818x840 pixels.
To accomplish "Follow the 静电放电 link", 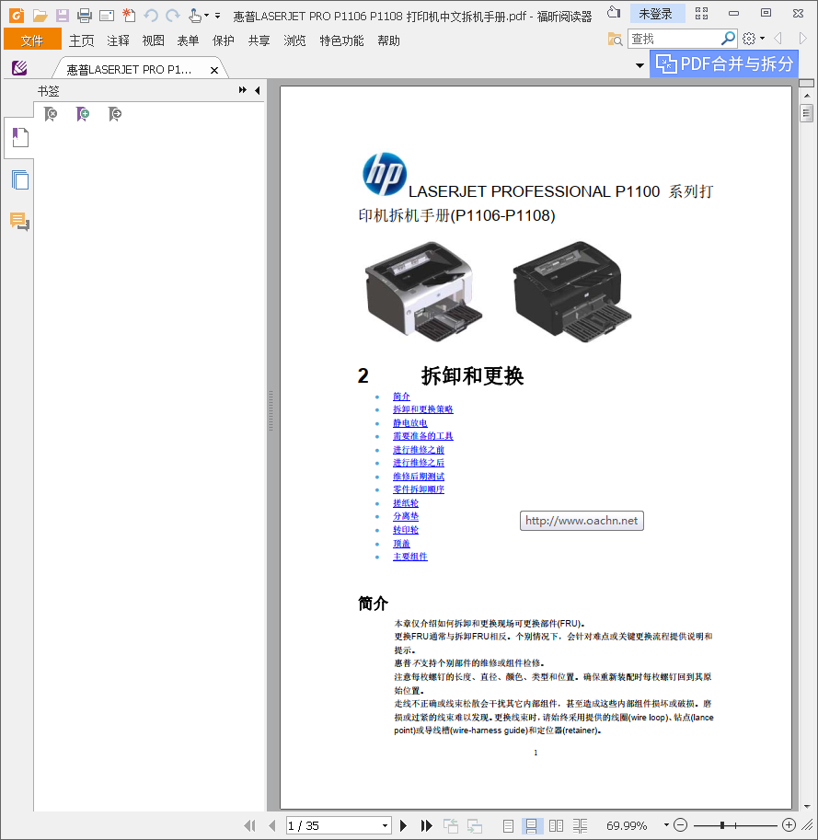I will coord(409,423).
